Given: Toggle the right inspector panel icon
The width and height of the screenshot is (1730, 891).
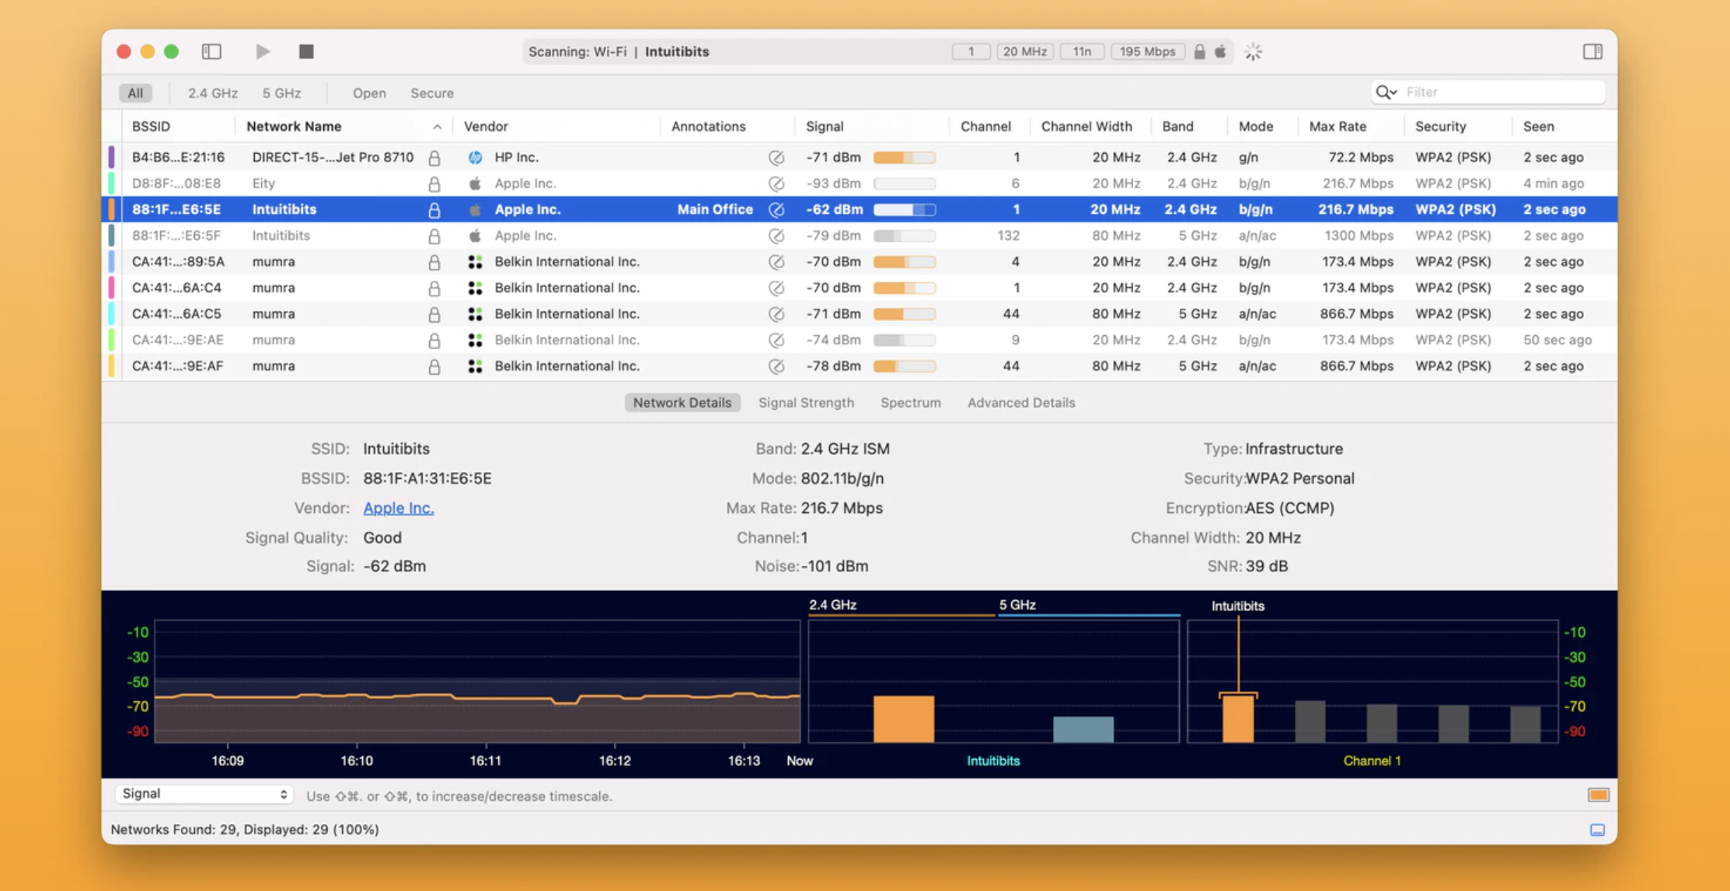Looking at the screenshot, I should click(1592, 51).
